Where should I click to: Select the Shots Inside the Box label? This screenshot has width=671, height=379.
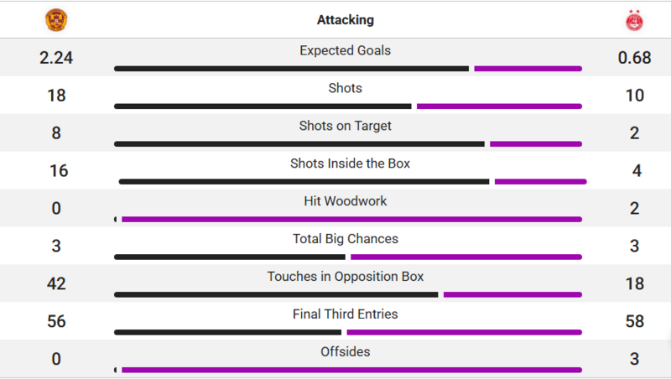coord(350,164)
